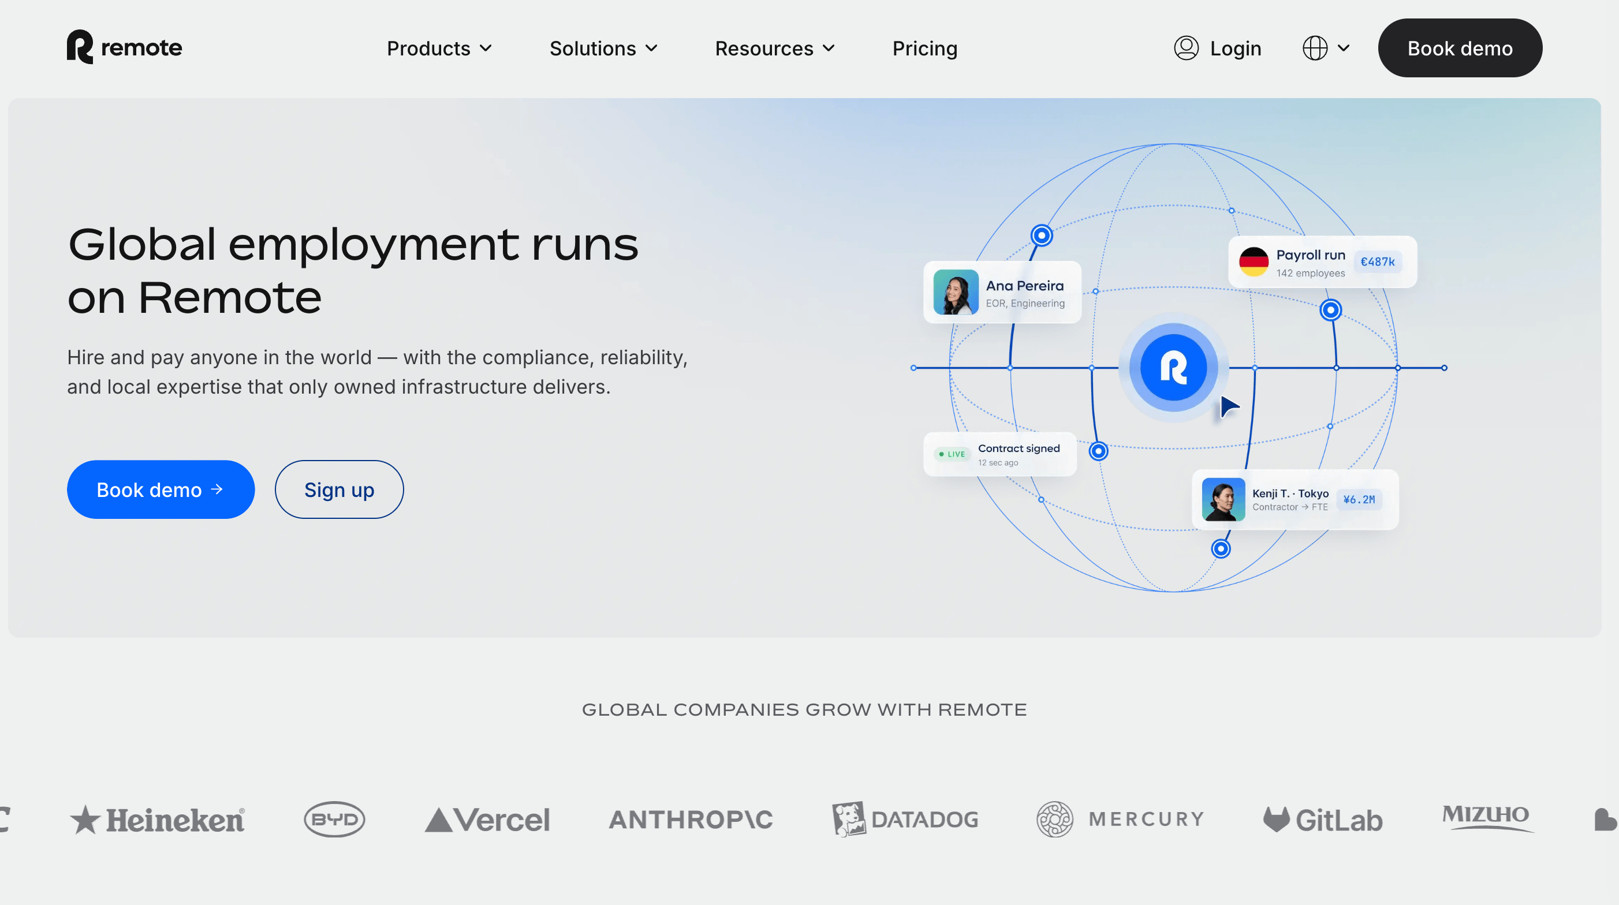Click the GitLab logo
This screenshot has height=905, width=1619.
pos(1322,820)
